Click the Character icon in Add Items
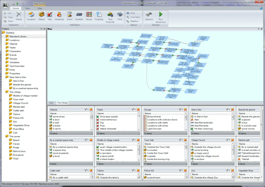Screen dimensions: 265x187 point(59,16)
